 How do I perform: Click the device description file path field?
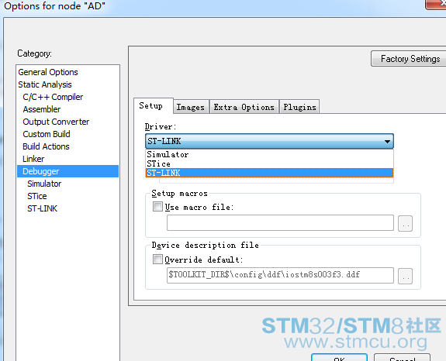pyautogui.click(x=280, y=275)
